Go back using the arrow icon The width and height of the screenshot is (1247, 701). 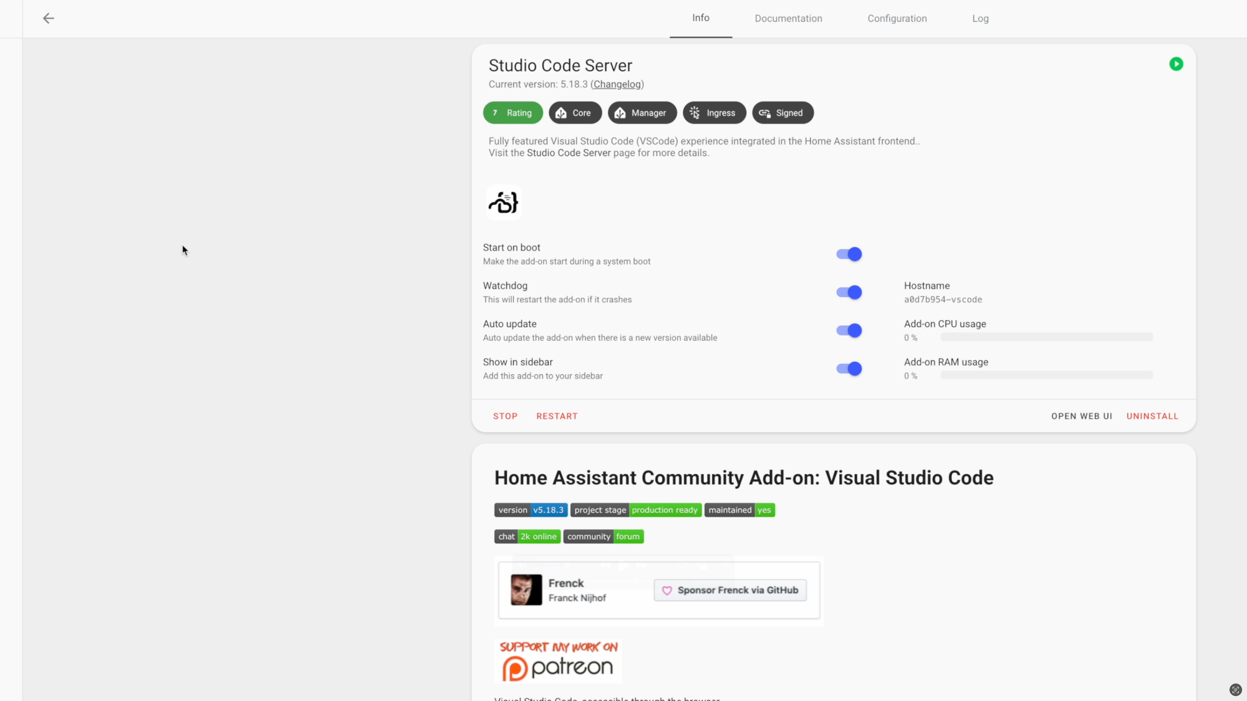click(48, 18)
